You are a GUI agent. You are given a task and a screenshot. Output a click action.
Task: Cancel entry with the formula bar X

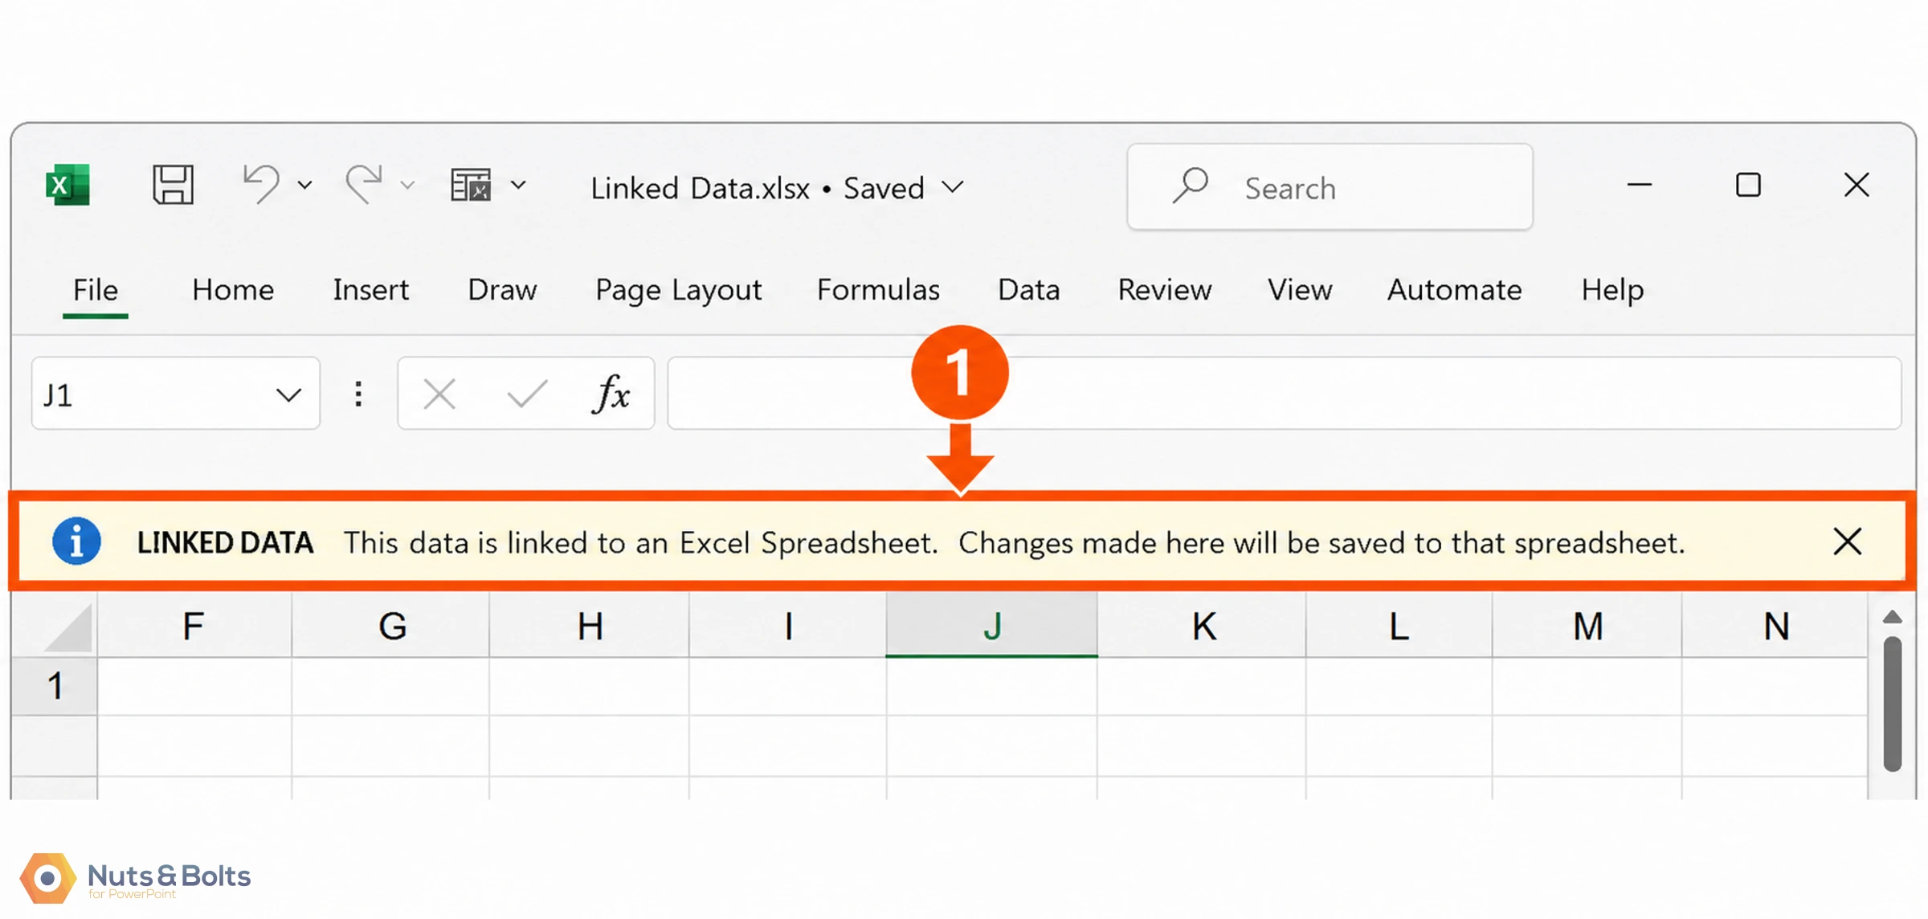439,394
